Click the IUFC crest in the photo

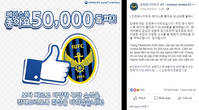coord(80,60)
